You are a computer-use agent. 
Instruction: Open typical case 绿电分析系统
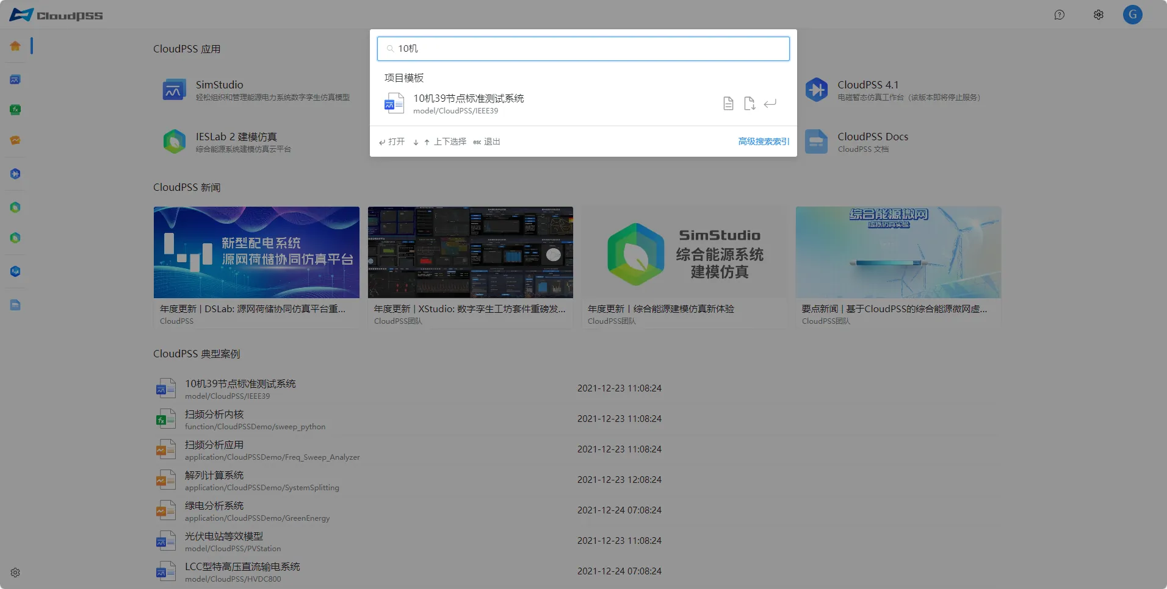214,505
